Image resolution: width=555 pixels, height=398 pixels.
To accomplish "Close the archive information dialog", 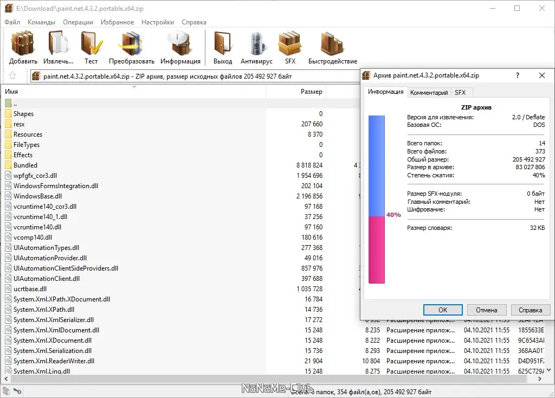I will [542, 75].
